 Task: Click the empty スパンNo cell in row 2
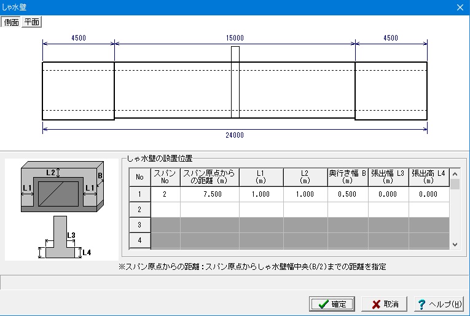tap(165, 210)
